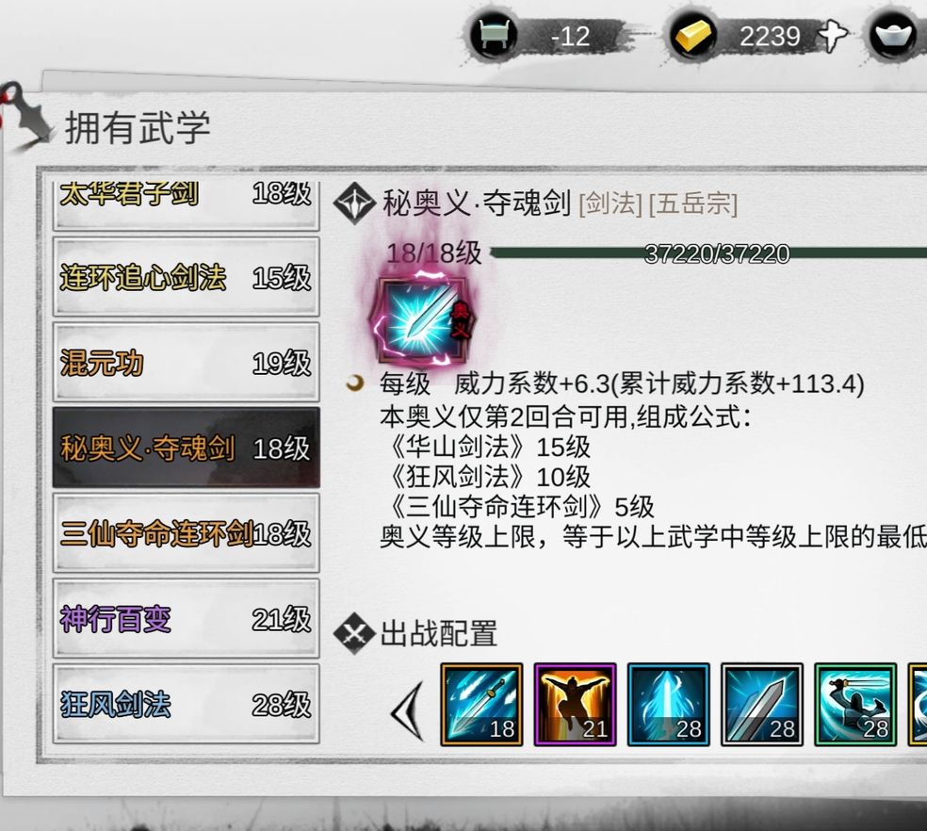Select the orange sword skill slot level 18

click(x=481, y=704)
